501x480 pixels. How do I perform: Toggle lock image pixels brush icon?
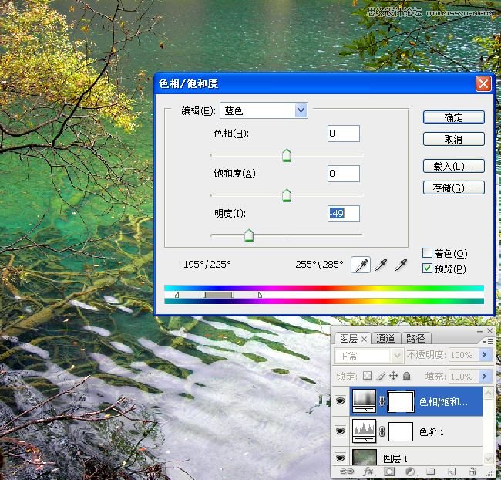point(381,376)
